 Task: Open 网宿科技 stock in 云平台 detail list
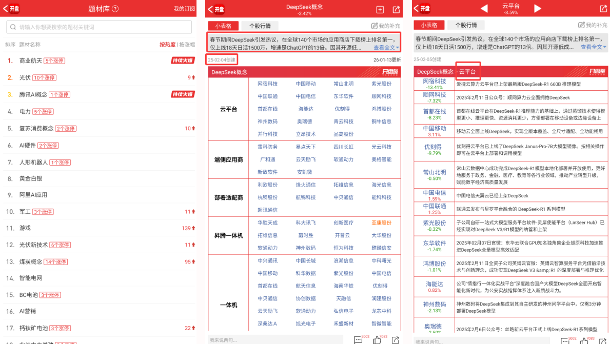[x=434, y=82]
